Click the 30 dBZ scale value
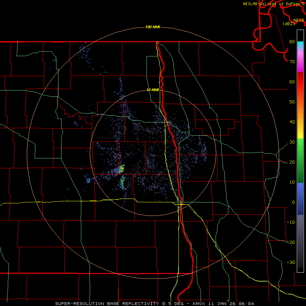306x306 pixels. click(x=292, y=142)
